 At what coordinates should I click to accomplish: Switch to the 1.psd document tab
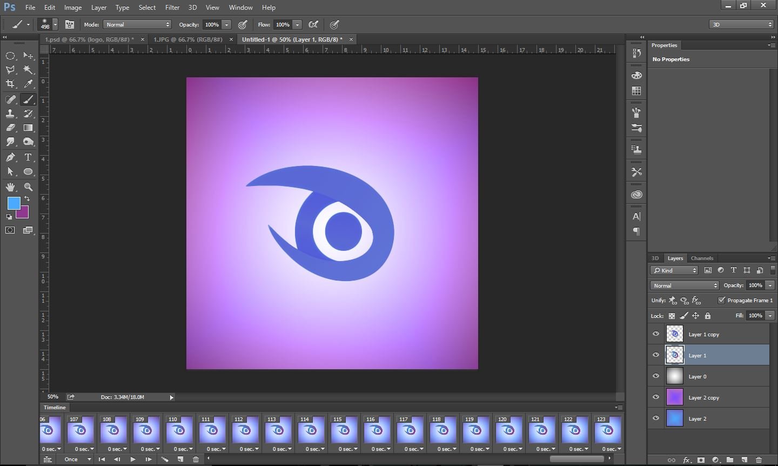90,39
